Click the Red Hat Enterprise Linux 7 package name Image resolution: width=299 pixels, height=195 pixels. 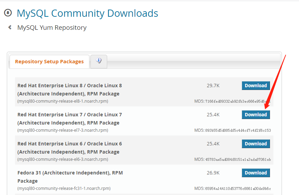[70, 118]
